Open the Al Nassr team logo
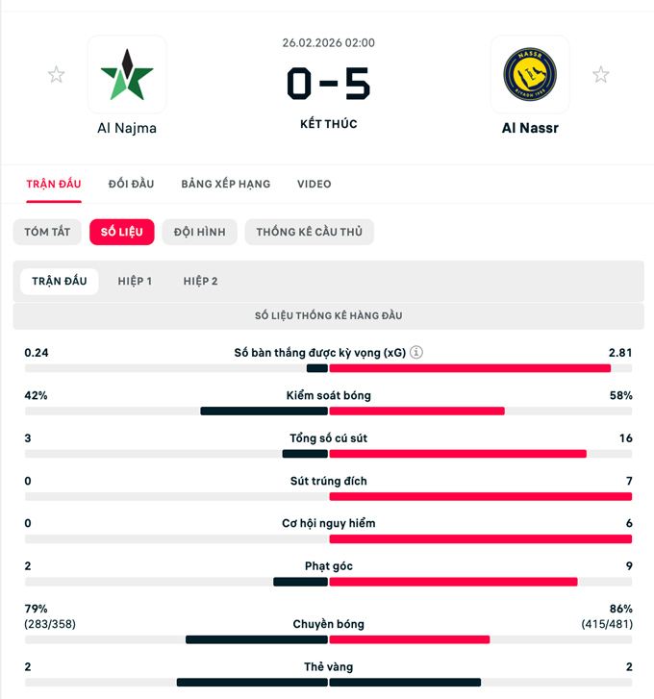This screenshot has height=699, width=654. 529,75
